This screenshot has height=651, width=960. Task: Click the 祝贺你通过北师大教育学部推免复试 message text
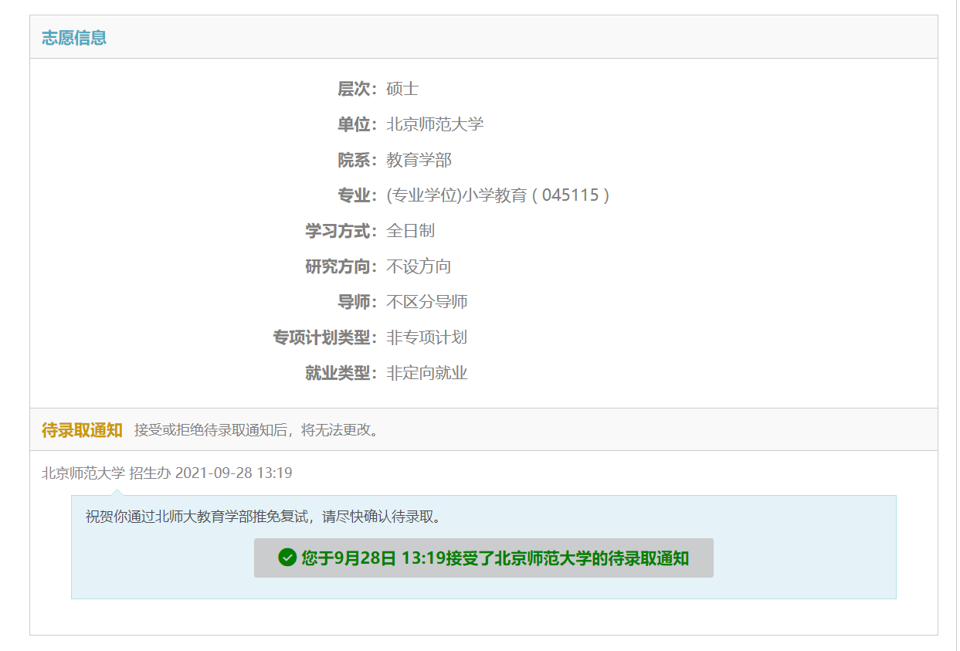tap(263, 517)
